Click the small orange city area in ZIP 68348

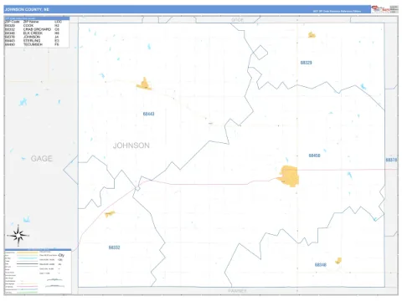tap(338, 261)
